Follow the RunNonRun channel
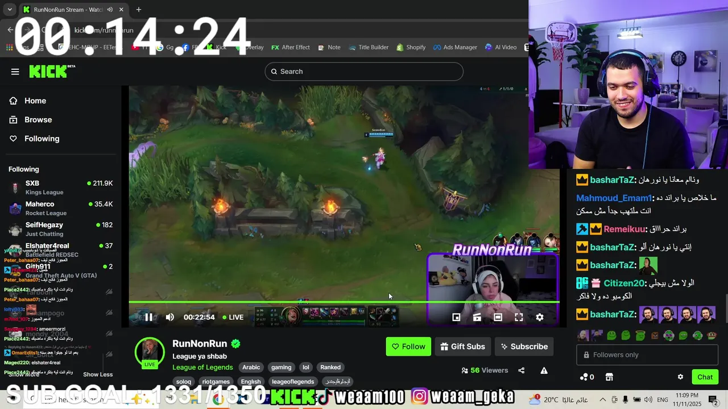 [408, 347]
